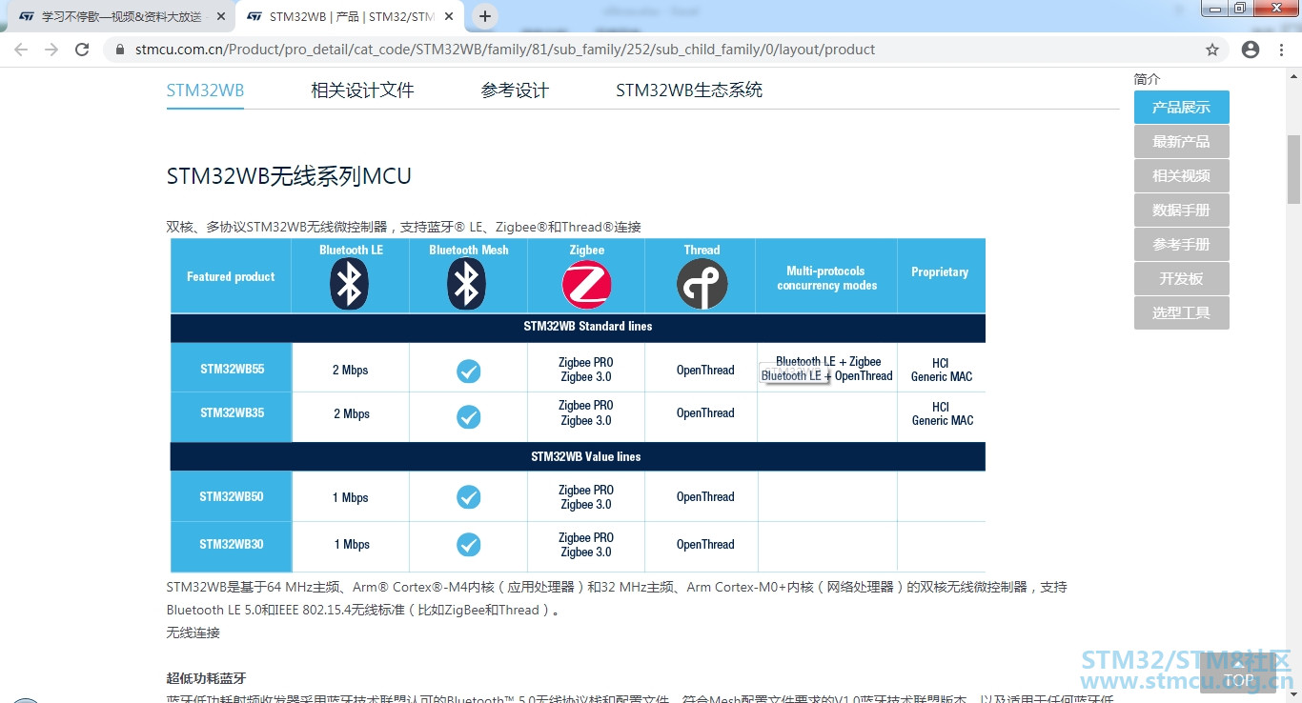This screenshot has height=703, width=1302.
Task: Click "1 Mbps" in the STM32WB30 row
Action: pos(352,545)
